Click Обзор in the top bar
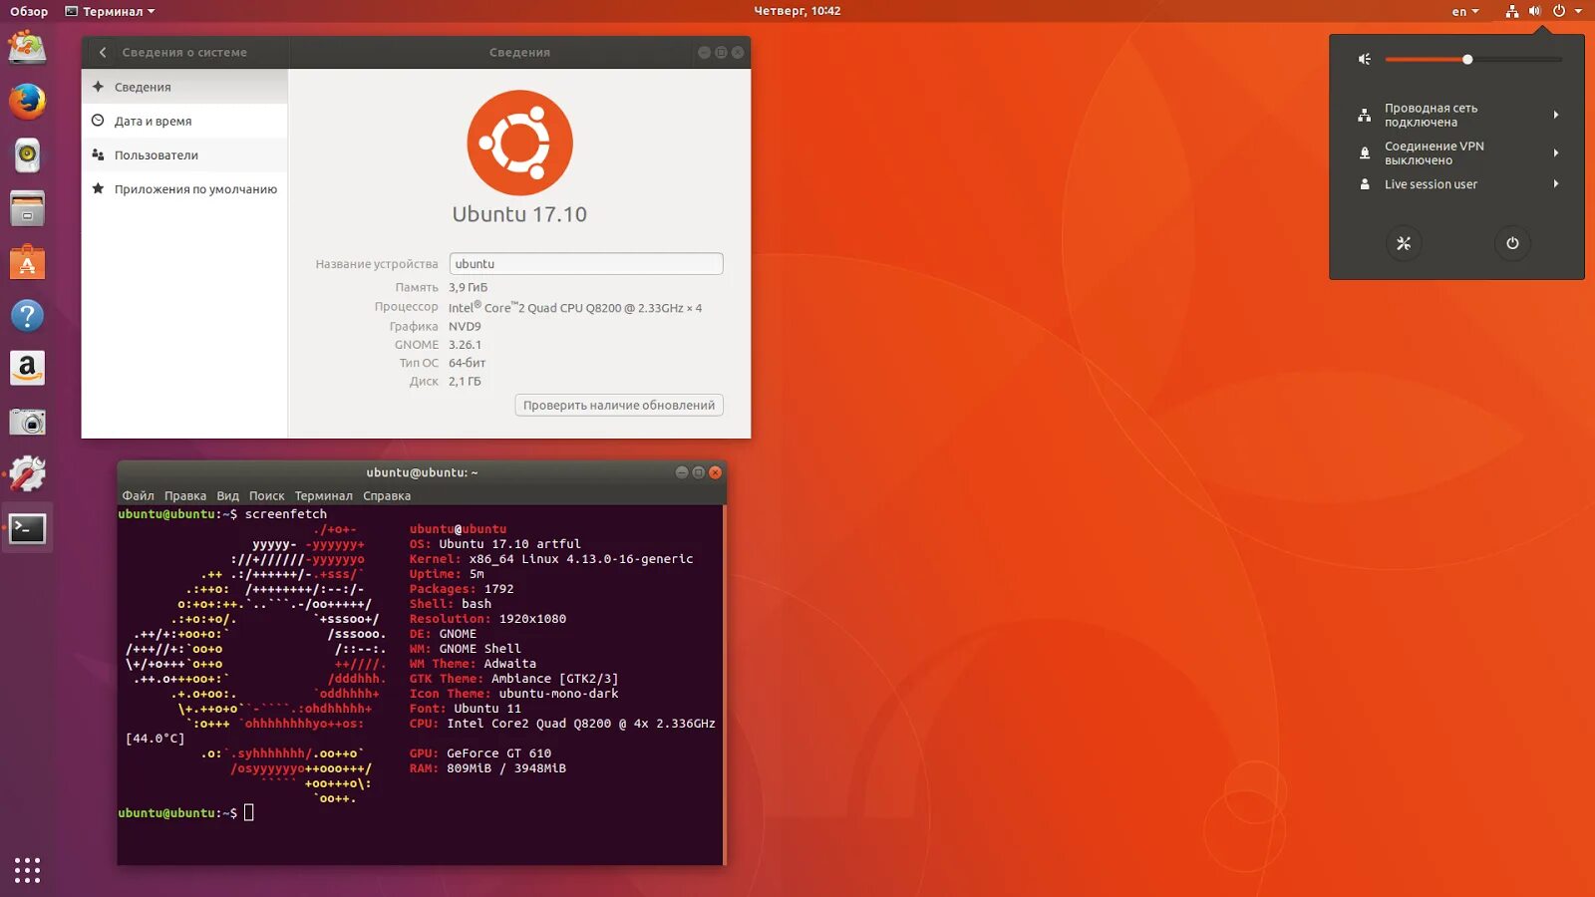This screenshot has height=897, width=1595. coord(29,11)
